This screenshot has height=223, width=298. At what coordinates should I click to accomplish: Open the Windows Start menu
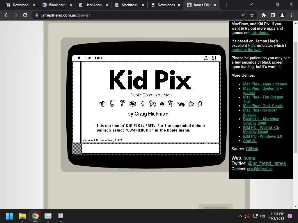pyautogui.click(x=9, y=216)
